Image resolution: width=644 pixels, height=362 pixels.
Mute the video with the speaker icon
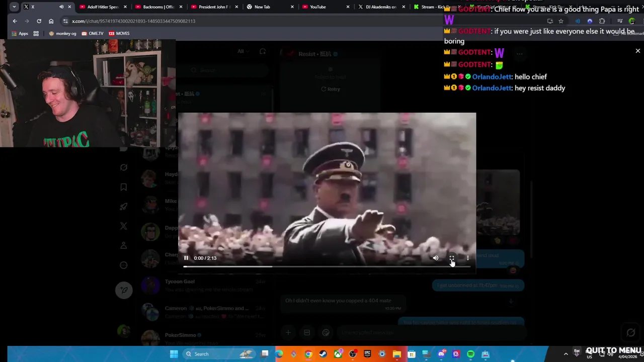pyautogui.click(x=436, y=258)
